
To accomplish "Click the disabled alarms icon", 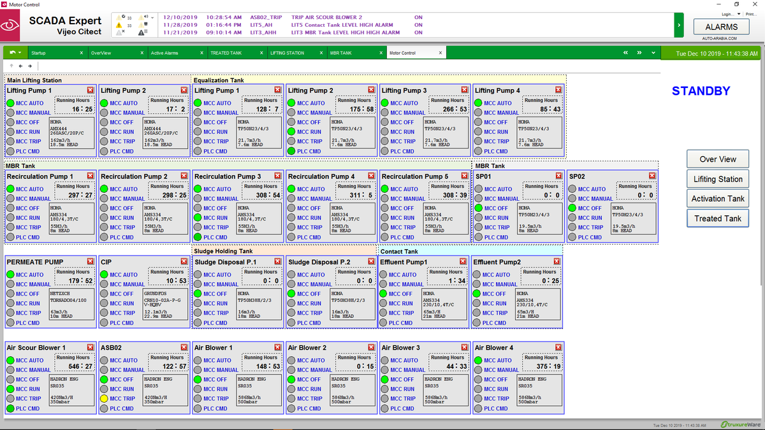I will coord(119,31).
